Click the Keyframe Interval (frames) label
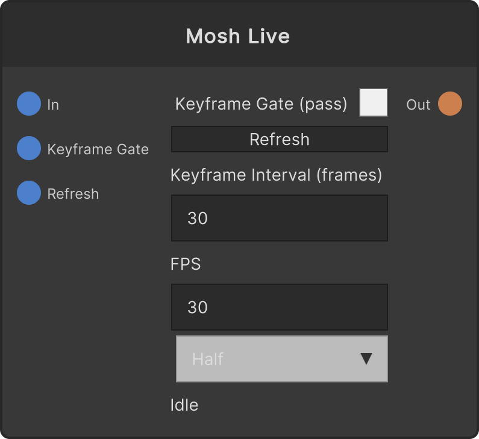Image resolution: width=479 pixels, height=439 pixels. pyautogui.click(x=276, y=175)
